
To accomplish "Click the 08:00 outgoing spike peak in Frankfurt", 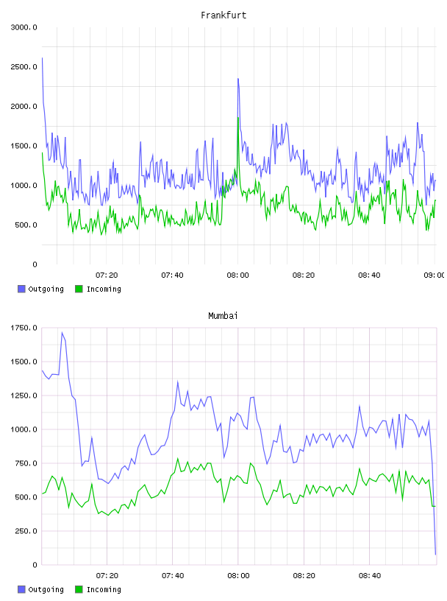I will tap(238, 79).
